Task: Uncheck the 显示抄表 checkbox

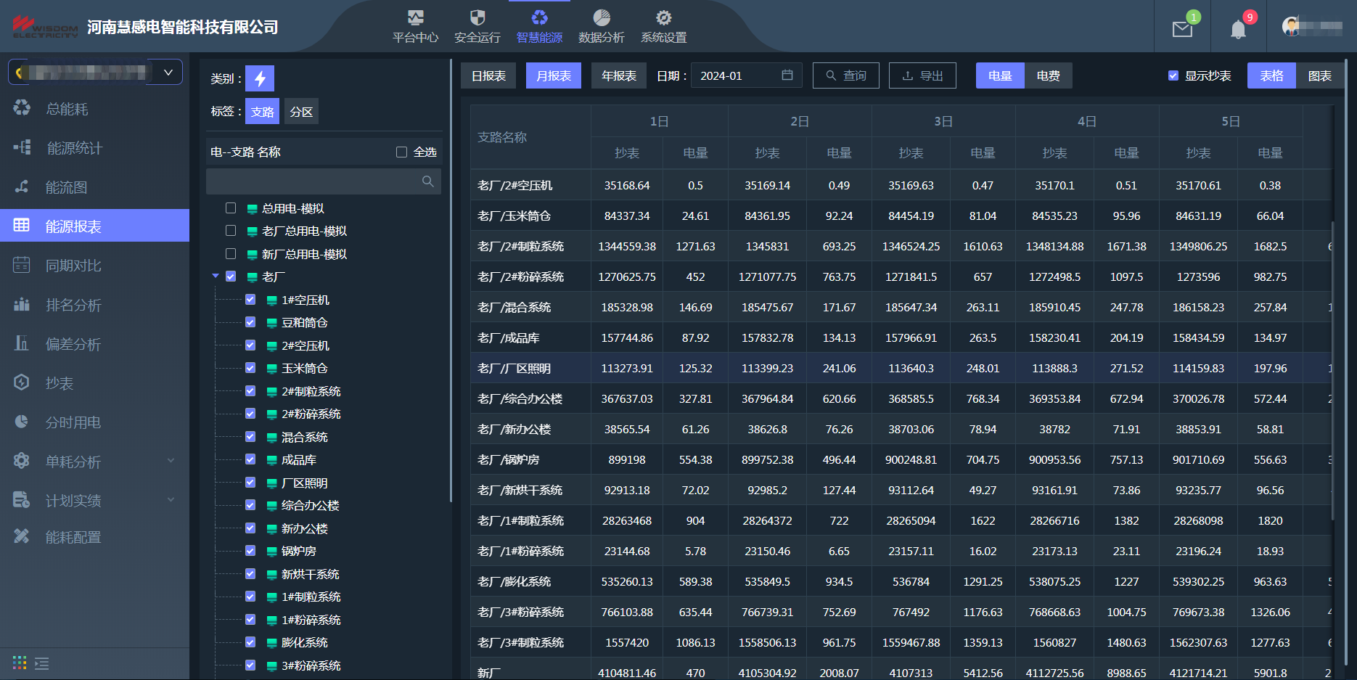Action: (1173, 75)
